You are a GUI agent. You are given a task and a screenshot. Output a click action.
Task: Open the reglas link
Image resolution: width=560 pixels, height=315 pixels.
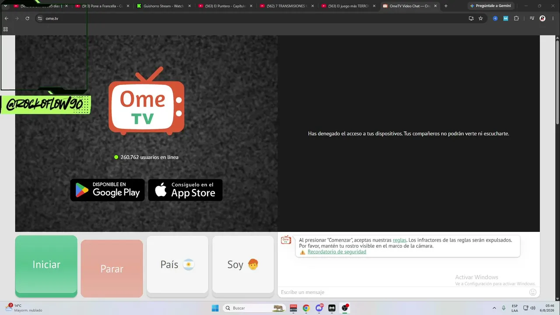pos(399,240)
